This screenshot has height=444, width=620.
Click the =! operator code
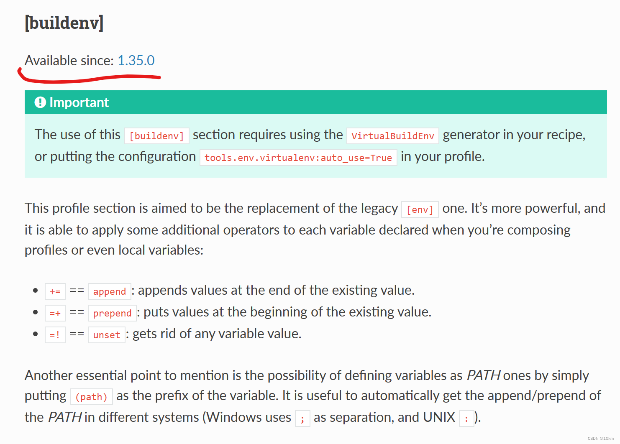click(55, 335)
